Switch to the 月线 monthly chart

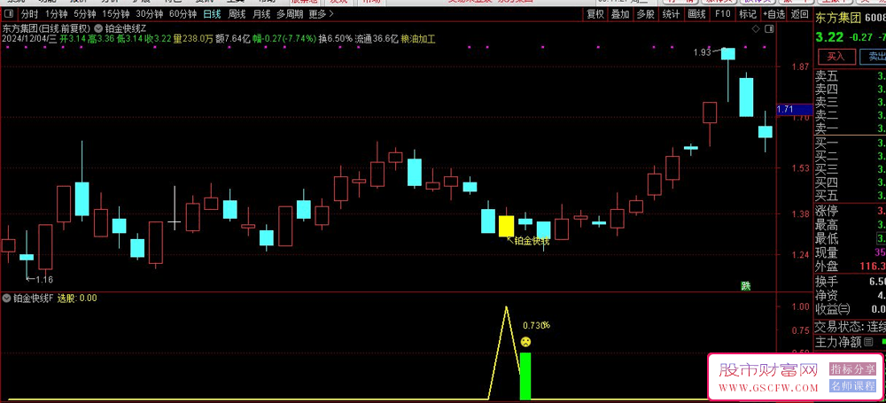pos(261,14)
